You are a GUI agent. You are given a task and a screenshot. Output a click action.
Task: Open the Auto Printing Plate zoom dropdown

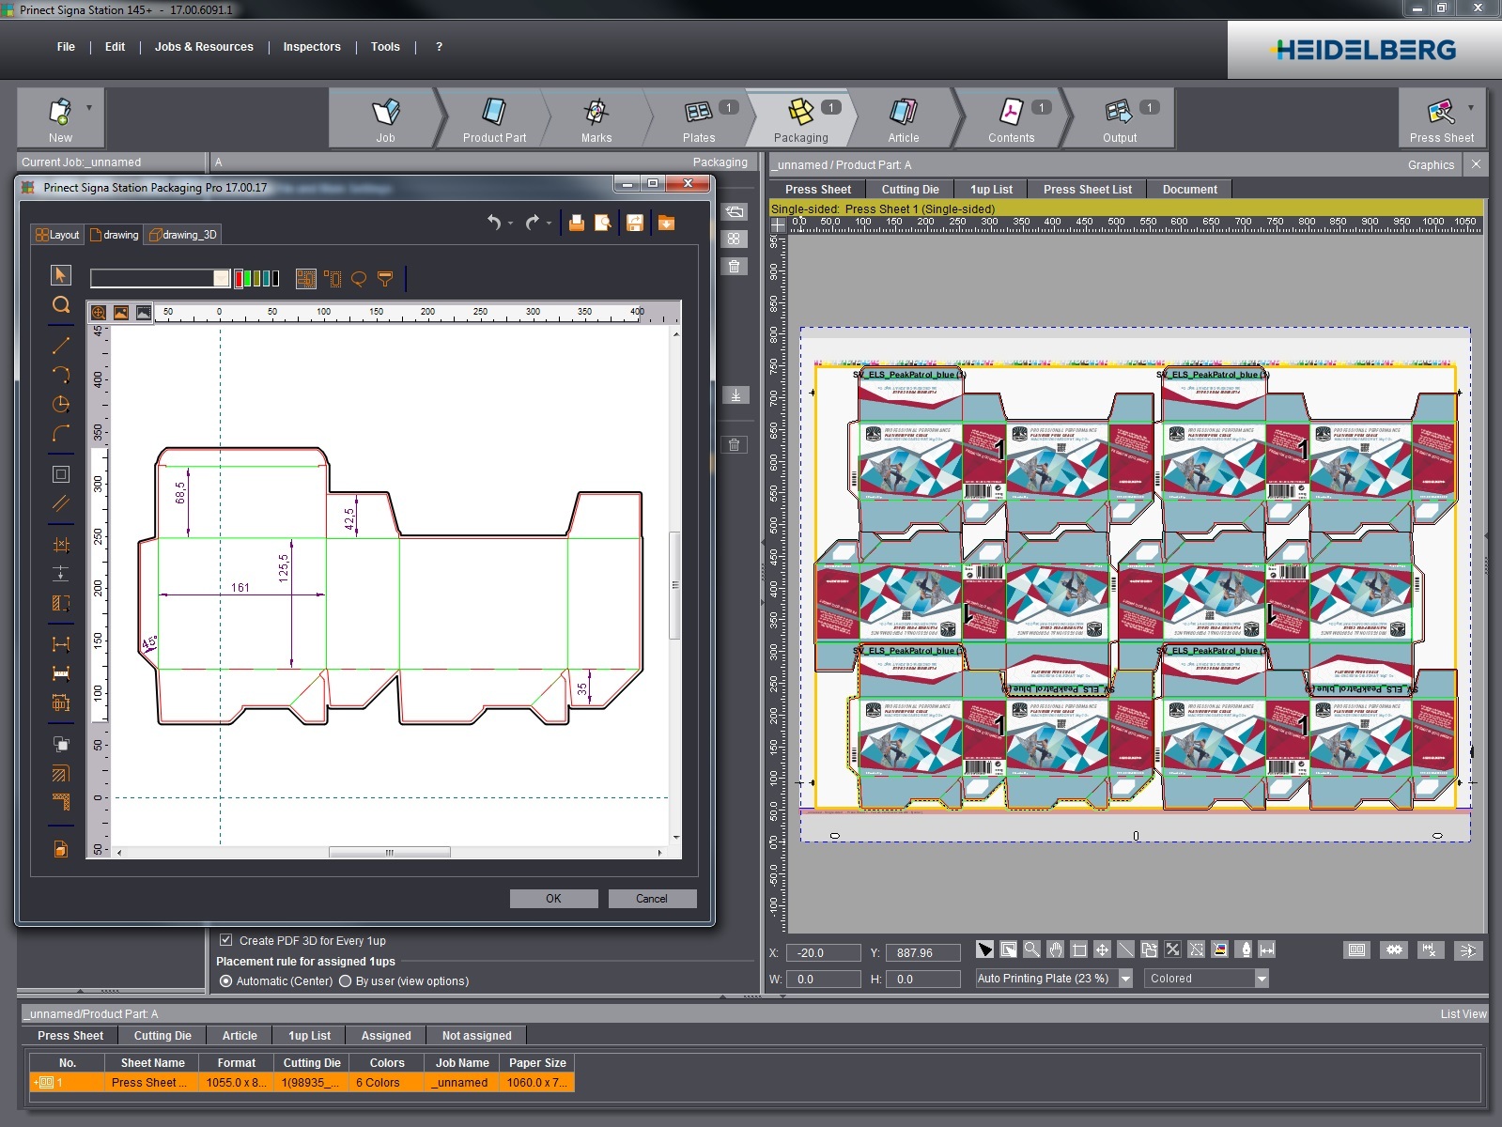(1126, 979)
